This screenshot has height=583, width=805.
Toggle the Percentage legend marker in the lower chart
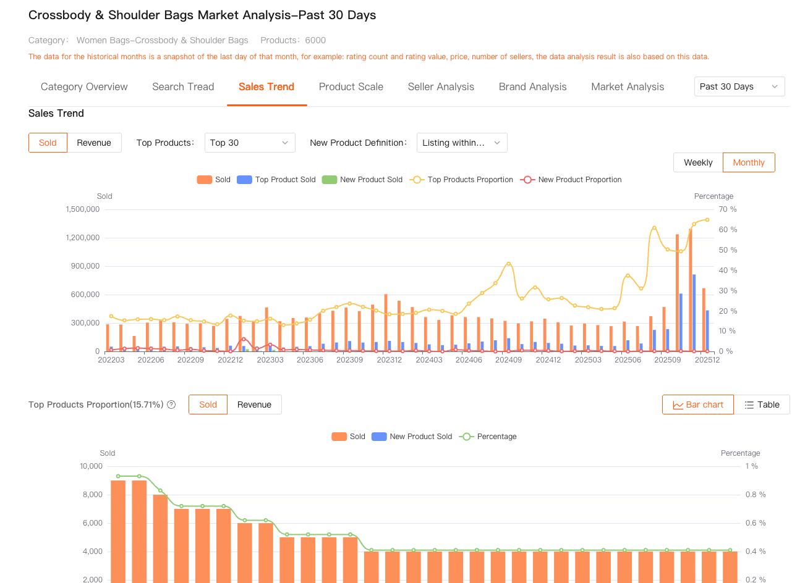pyautogui.click(x=467, y=437)
